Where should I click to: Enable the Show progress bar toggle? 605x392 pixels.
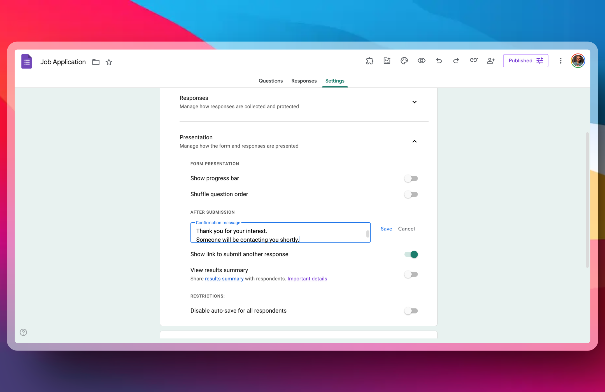point(411,178)
